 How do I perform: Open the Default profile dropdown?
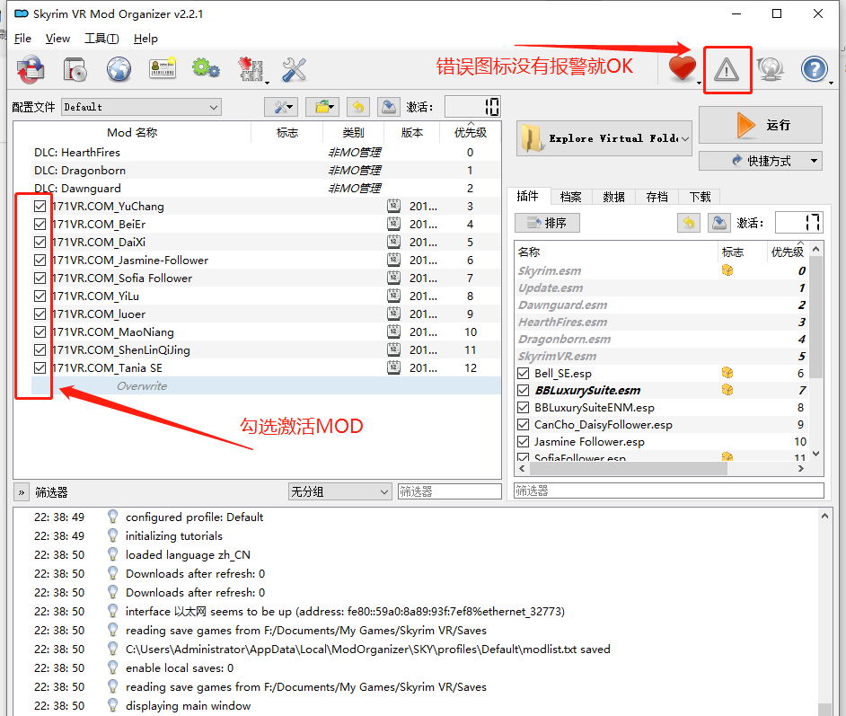(x=141, y=108)
